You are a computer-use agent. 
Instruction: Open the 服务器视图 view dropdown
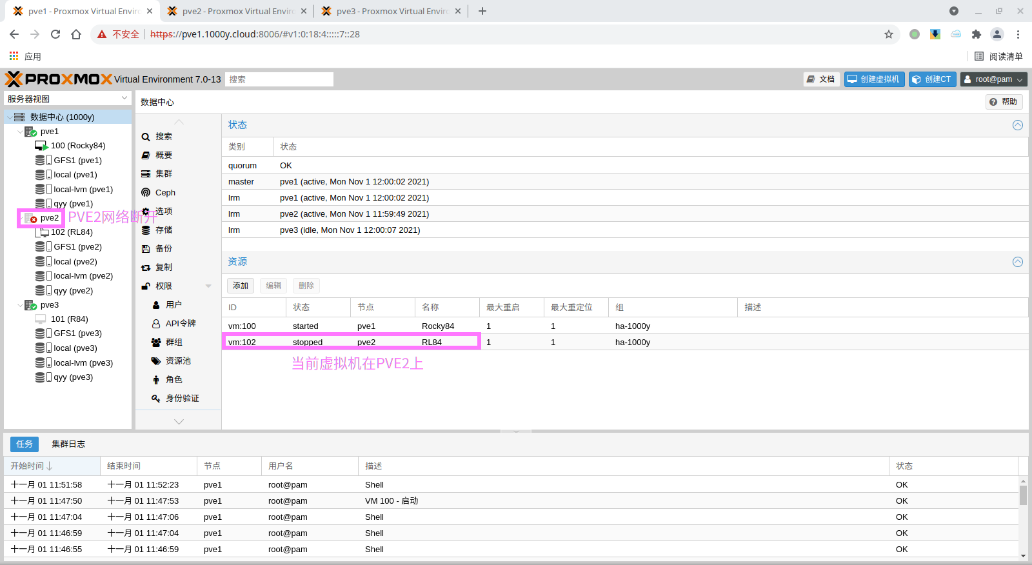68,99
